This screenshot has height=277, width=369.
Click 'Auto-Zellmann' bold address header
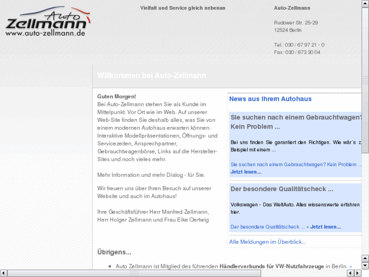[292, 8]
